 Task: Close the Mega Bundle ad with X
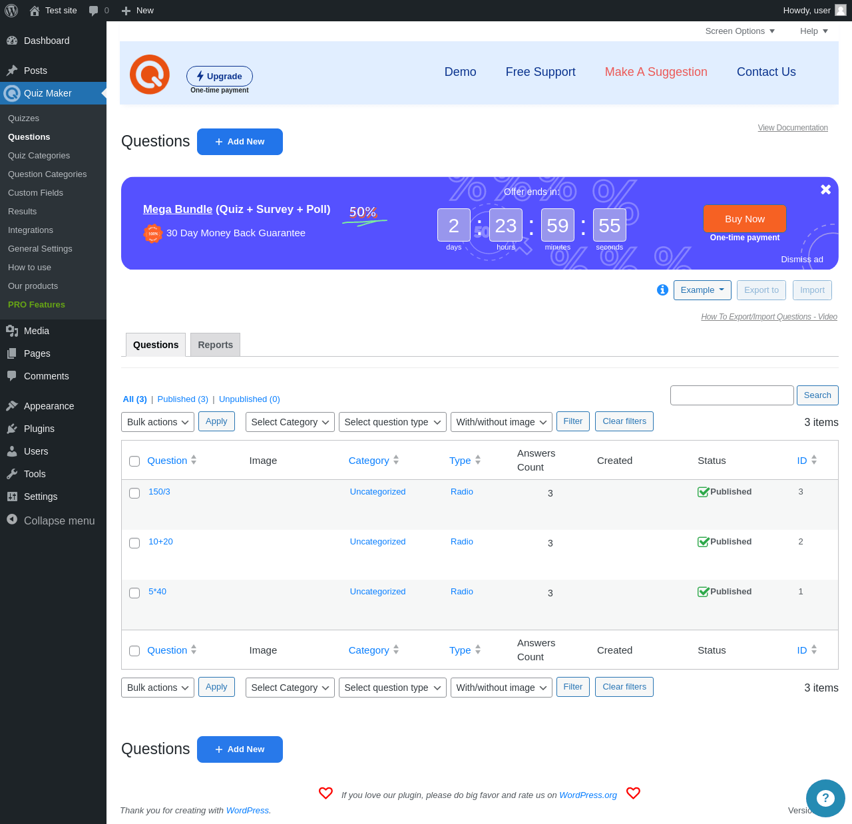coord(825,190)
